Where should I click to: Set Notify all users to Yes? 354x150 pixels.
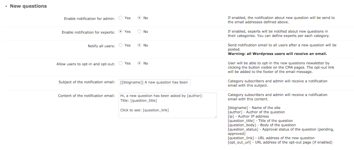point(120,45)
